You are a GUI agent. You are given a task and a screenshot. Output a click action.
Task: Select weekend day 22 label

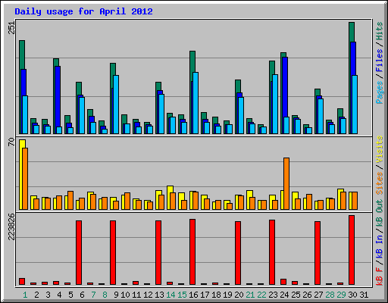pos(261,295)
